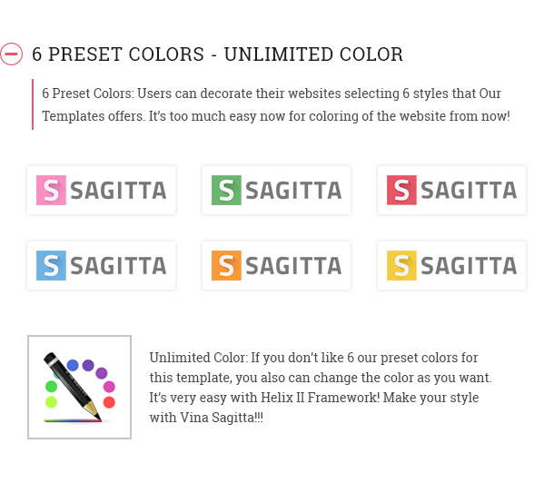Click the black pencil in color picker image
This screenshot has height=483, width=554.
[x=73, y=386]
